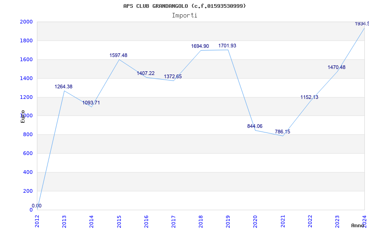Select the 2014 x-axis year label
The image size is (369, 230).
91,221
